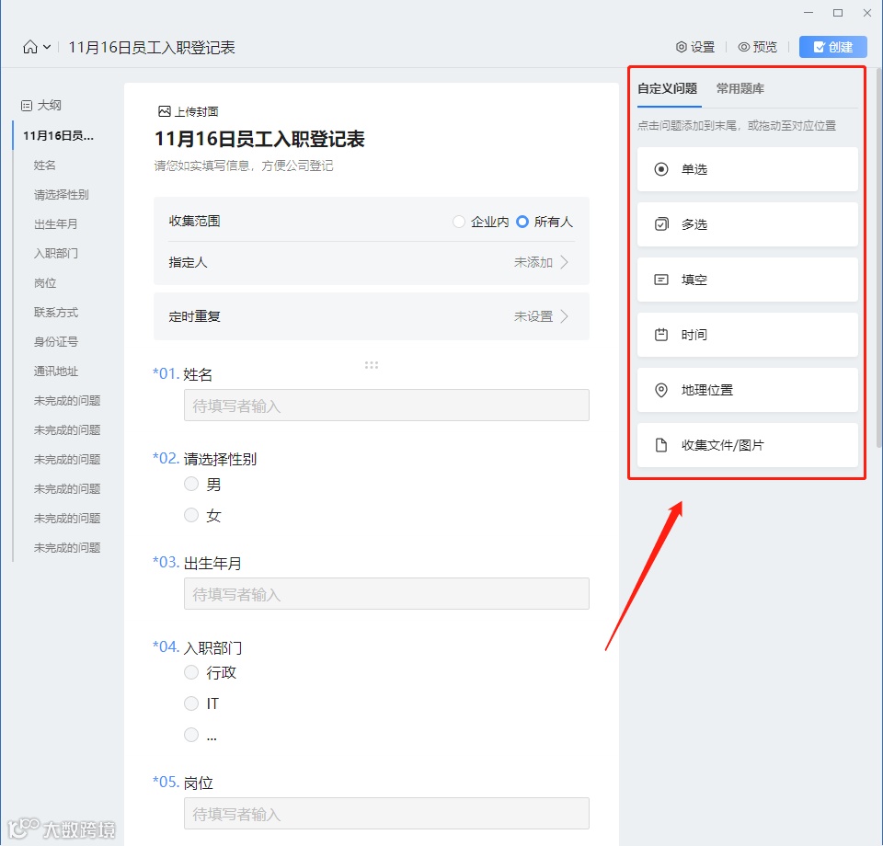Click the 未添加 status text
The width and height of the screenshot is (883, 846).
[x=533, y=262]
